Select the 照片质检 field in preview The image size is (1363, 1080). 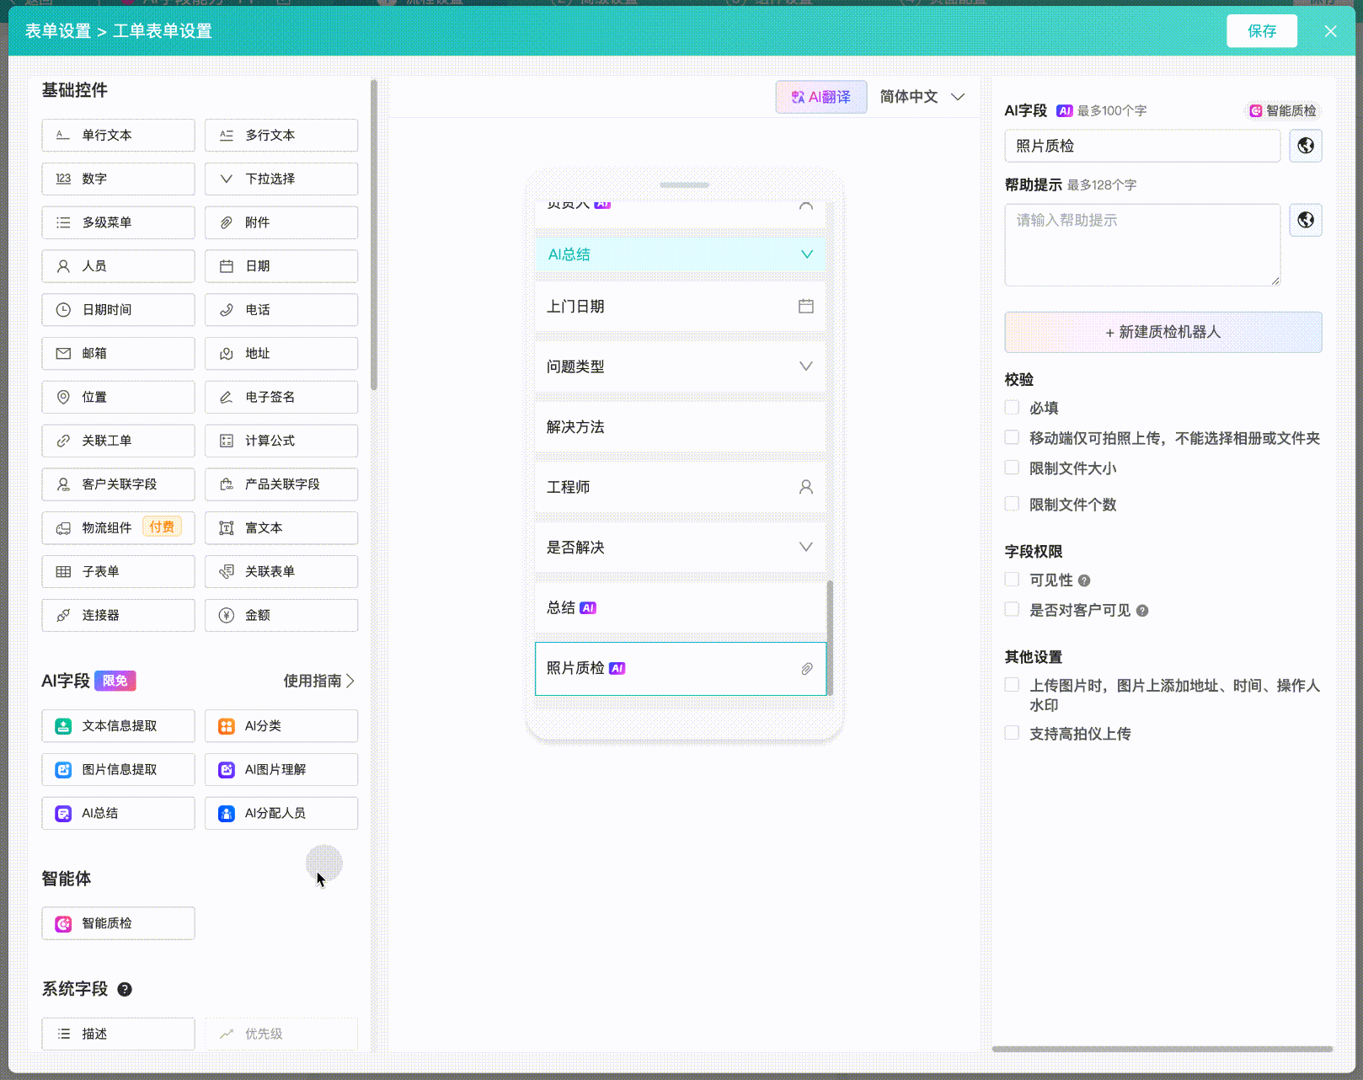[681, 669]
